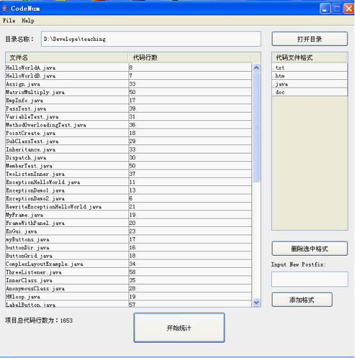Viewport: 355px width, 358px height.
Task: Select the VariableTest.java row
Action: pos(129,116)
